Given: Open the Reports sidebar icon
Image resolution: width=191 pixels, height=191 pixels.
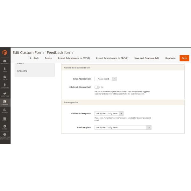Looking at the screenshot, I should pyautogui.click(x=5, y=111).
